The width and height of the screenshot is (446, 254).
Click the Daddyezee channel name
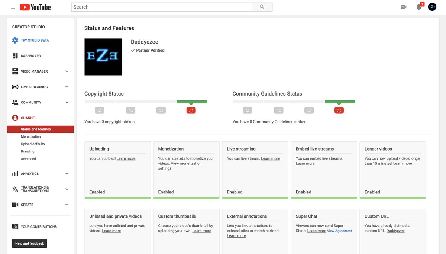click(x=145, y=42)
